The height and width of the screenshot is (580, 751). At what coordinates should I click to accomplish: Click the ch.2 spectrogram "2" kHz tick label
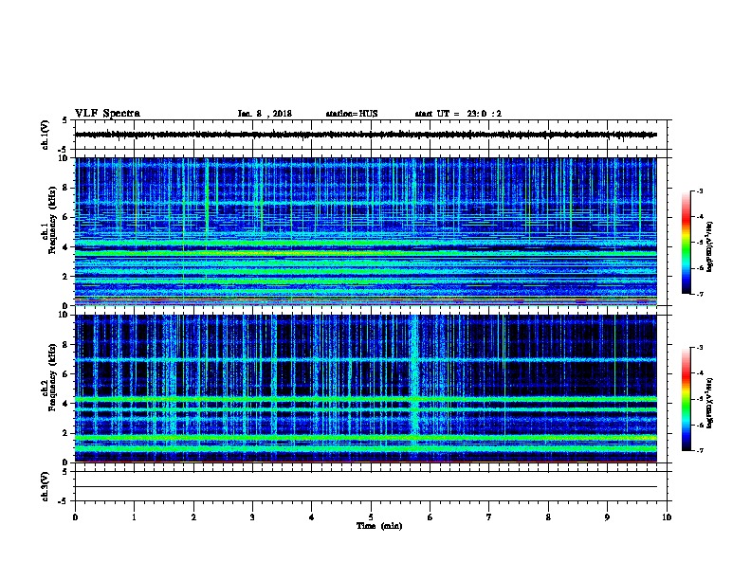67,433
